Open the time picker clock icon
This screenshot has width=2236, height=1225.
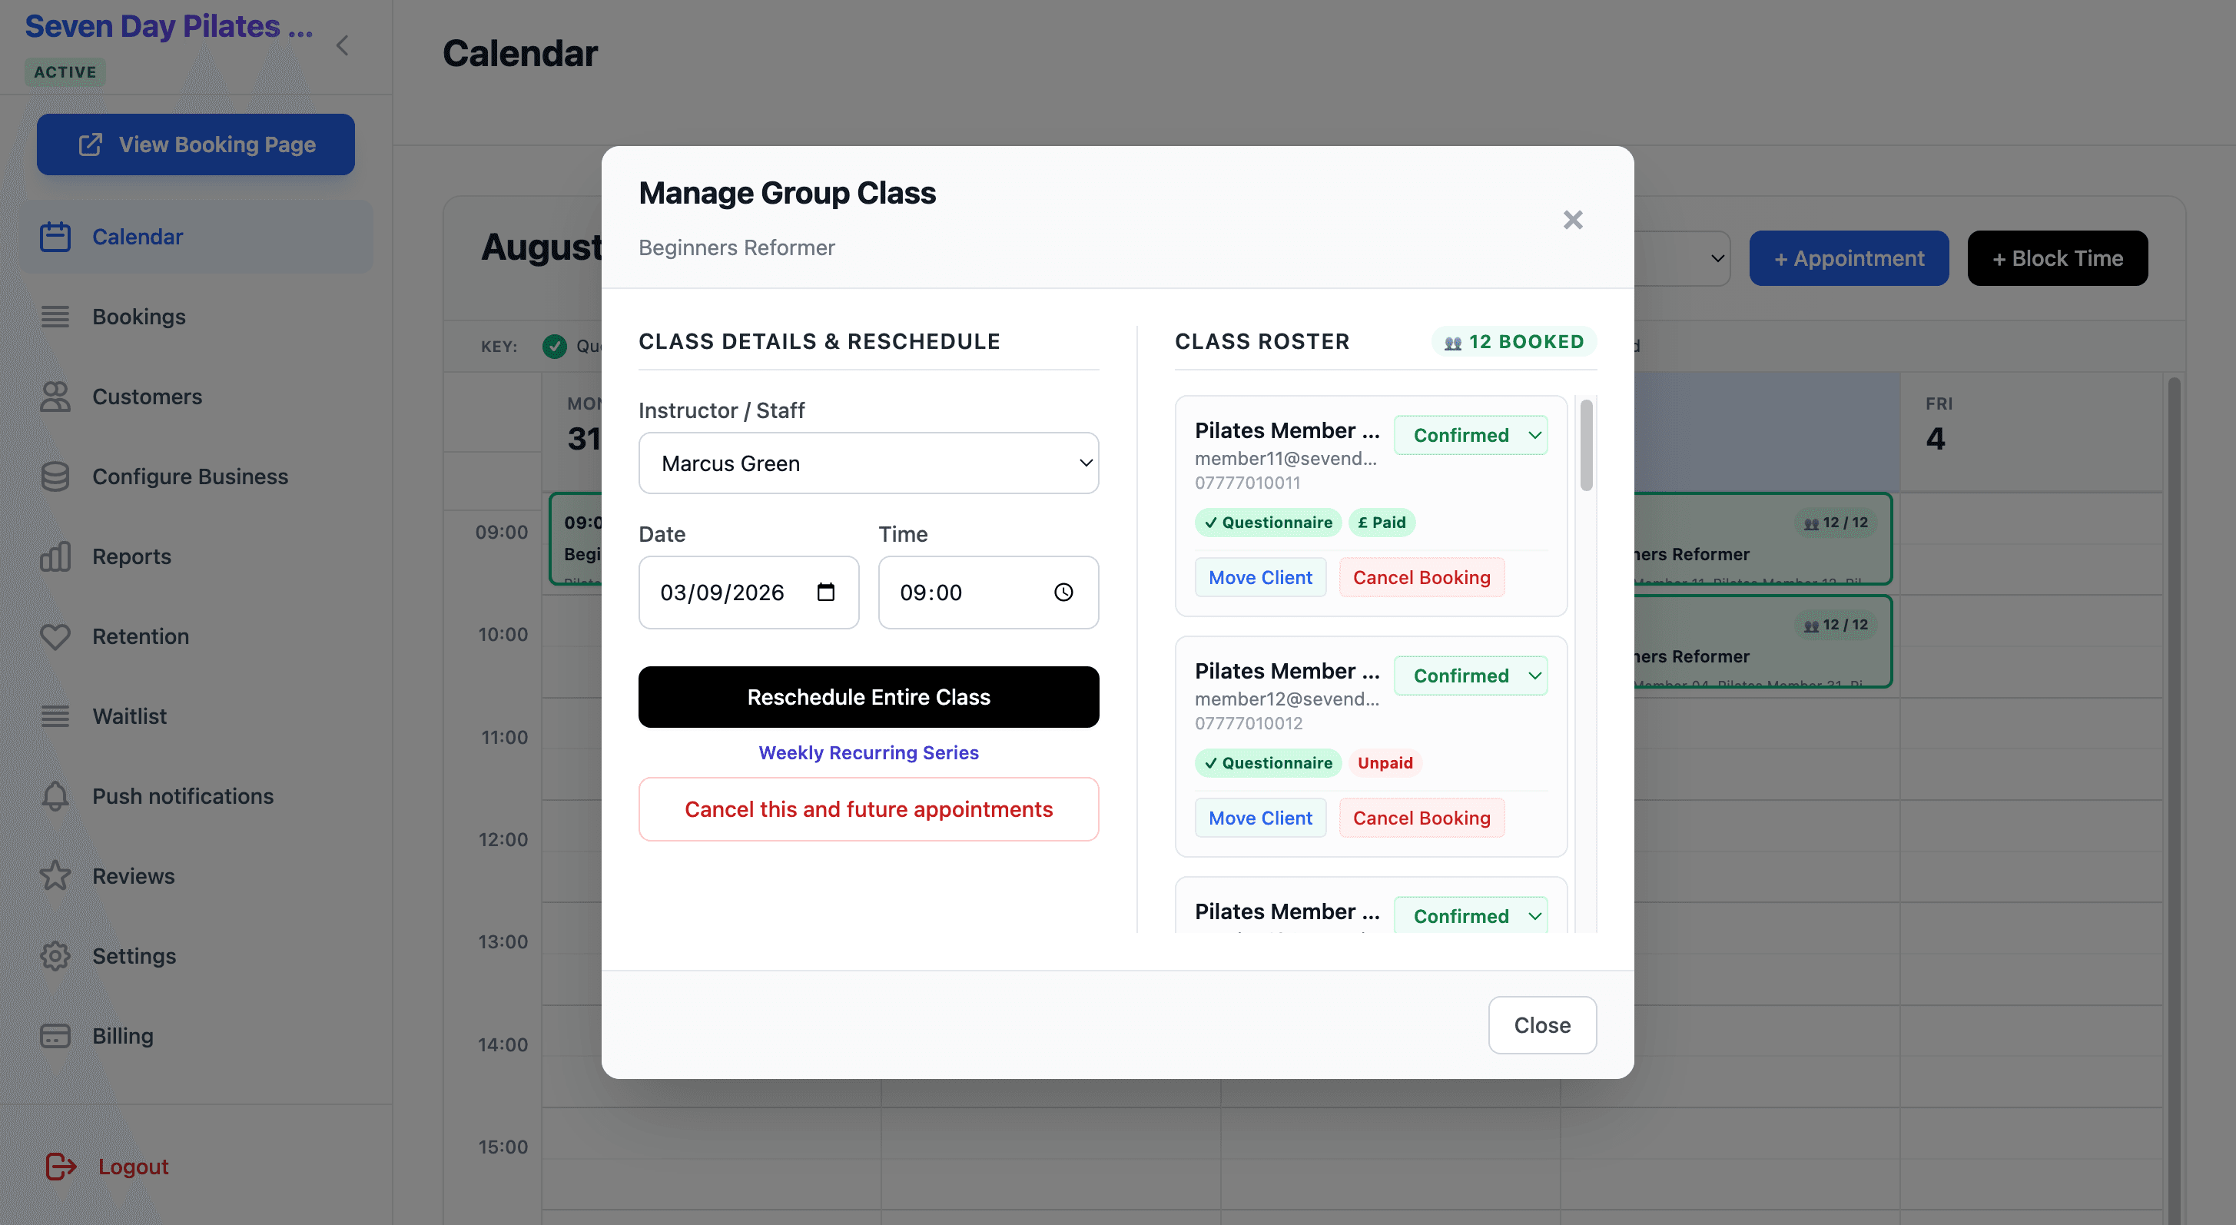coord(1063,592)
